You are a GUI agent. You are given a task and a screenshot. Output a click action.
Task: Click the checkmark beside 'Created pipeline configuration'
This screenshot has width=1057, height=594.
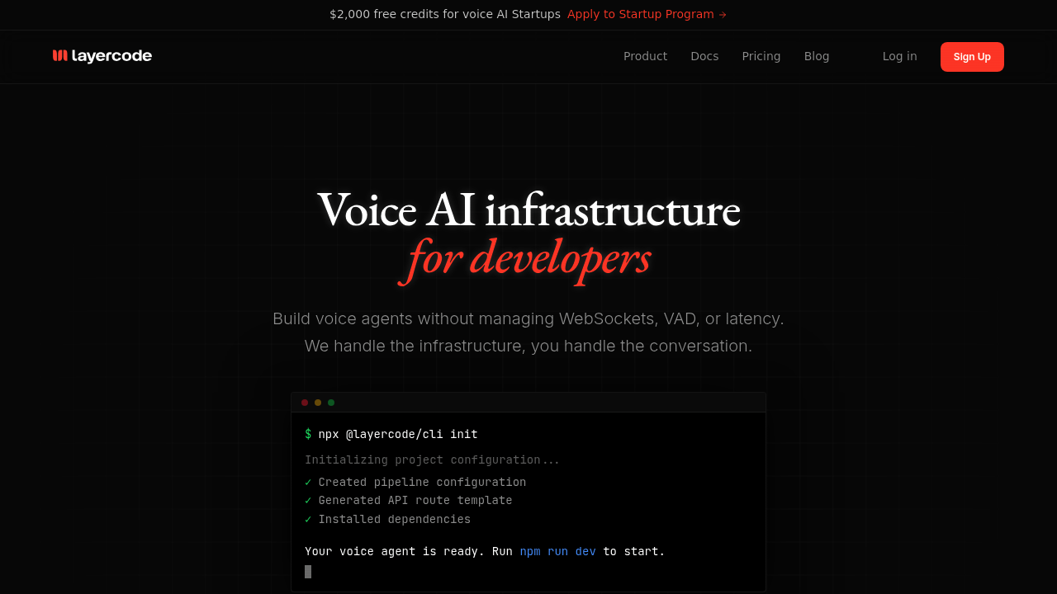(x=307, y=482)
